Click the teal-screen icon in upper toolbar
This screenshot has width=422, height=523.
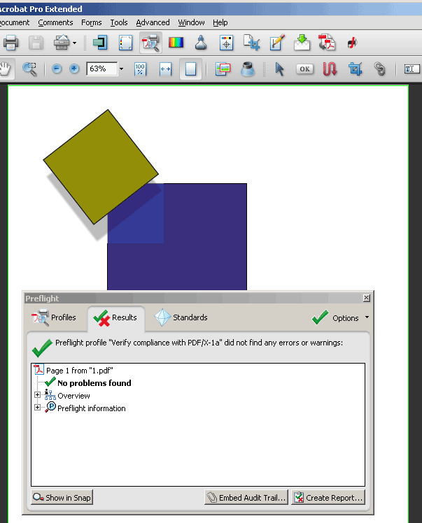[100, 43]
